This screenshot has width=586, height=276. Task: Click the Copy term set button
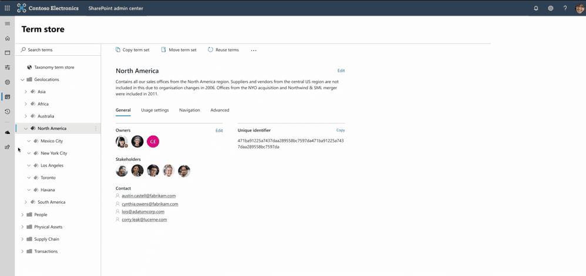point(132,50)
